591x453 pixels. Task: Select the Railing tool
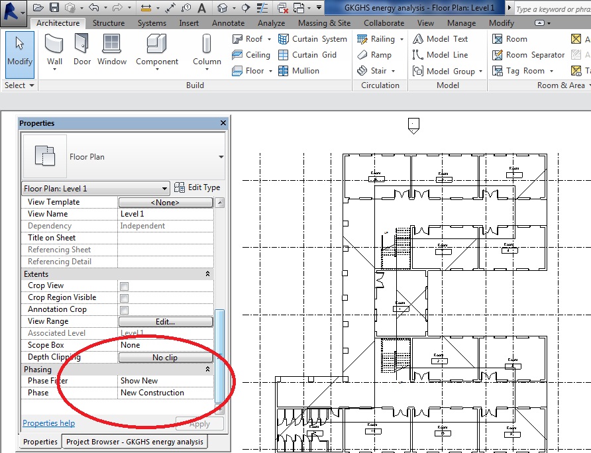376,39
